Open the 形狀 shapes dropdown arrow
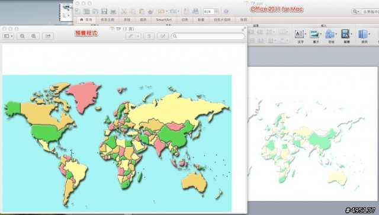This screenshot has width=379, height=215. click(336, 34)
